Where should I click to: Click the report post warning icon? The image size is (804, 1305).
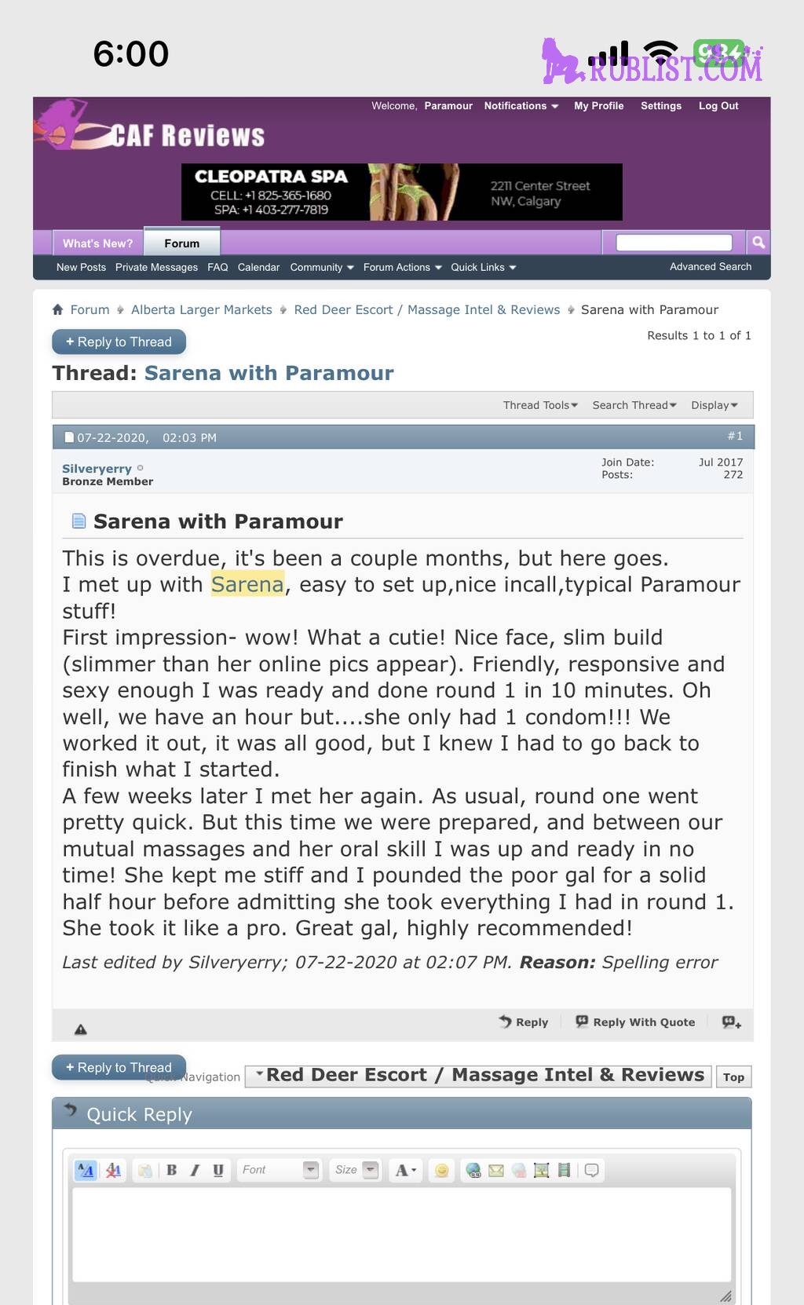click(80, 1029)
